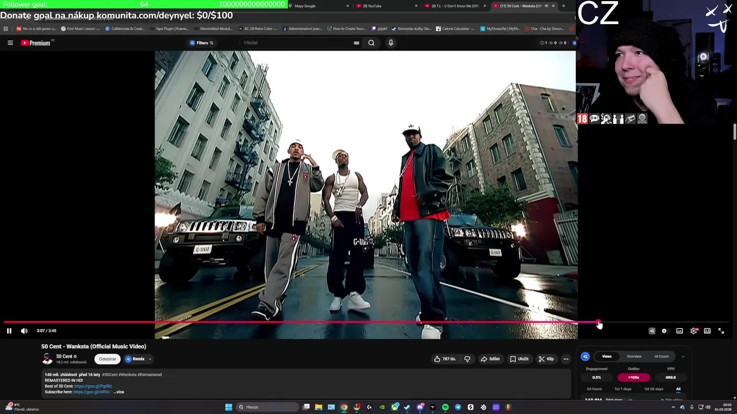Mute the video volume speaker icon
This screenshot has width=737, height=414.
(x=24, y=331)
